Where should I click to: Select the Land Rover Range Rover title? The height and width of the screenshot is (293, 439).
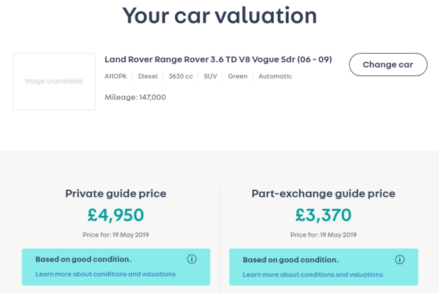[x=218, y=60]
